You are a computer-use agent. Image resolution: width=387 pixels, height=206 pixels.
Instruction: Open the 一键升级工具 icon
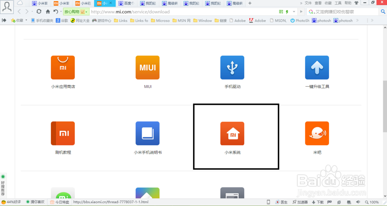(317, 68)
